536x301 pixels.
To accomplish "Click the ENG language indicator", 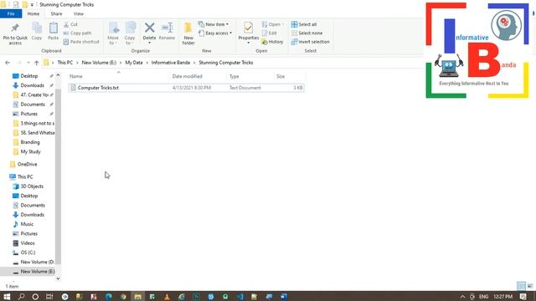I will (x=483, y=297).
